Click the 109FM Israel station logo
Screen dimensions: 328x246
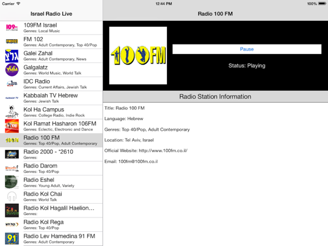(x=12, y=27)
